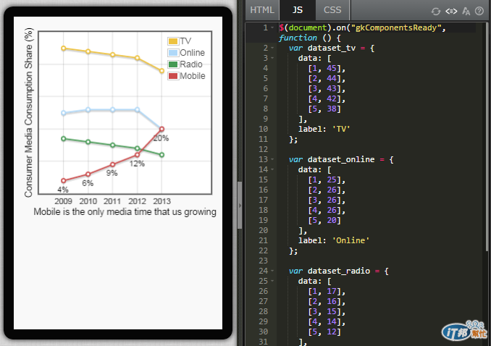This screenshot has width=491, height=346.
Task: Click the 'dataset_radio' variable name in code
Action: (339, 271)
